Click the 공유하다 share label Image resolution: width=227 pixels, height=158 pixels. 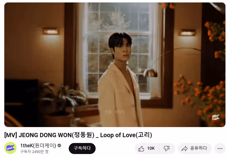198,148
